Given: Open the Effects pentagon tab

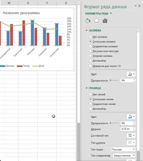Looking at the screenshot, I should coord(96,21).
